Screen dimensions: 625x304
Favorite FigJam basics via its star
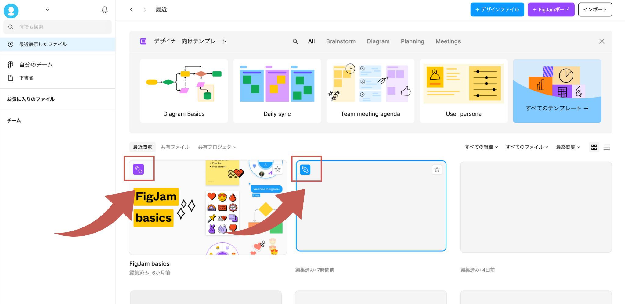click(277, 170)
